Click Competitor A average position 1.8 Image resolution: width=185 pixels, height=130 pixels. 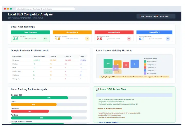click(x=58, y=39)
